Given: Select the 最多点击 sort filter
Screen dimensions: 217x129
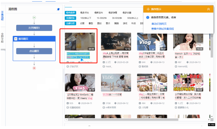Looking at the screenshot, I should tap(85, 13).
